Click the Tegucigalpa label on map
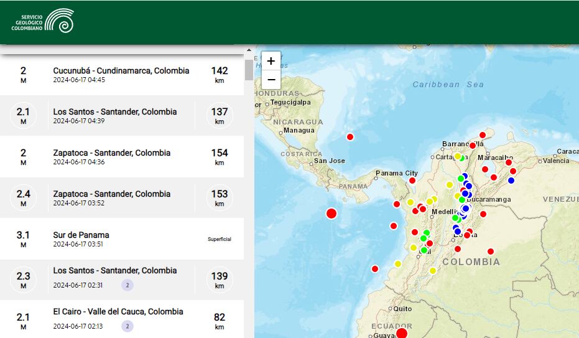 (x=290, y=102)
